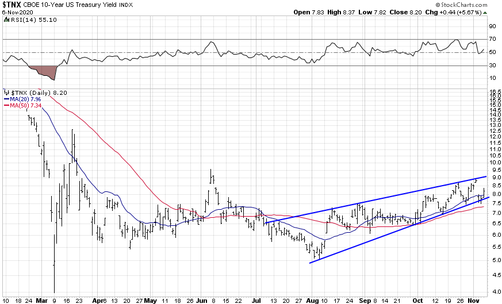Click the 16.5 price axis label
The image size is (502, 304).
tap(496, 91)
